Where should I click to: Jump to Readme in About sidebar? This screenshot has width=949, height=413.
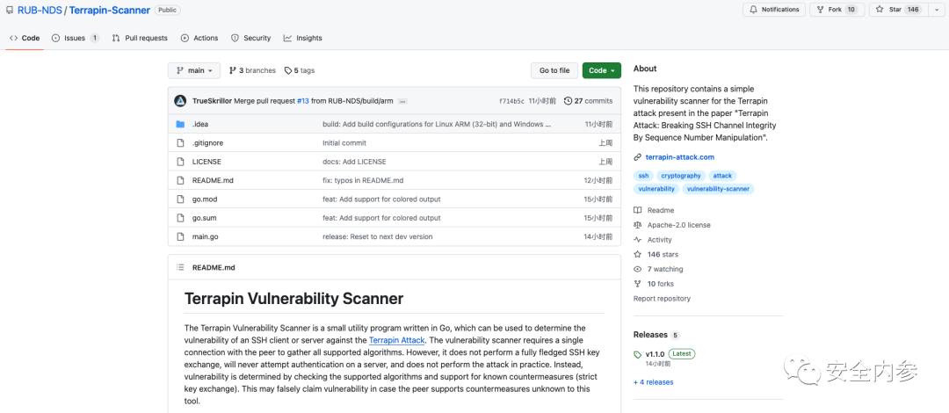click(x=654, y=210)
